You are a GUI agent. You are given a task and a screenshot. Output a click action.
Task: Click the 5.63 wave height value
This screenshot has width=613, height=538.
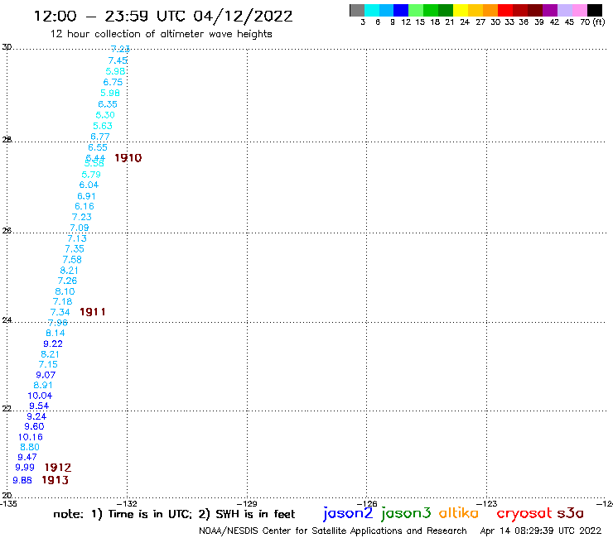point(103,126)
